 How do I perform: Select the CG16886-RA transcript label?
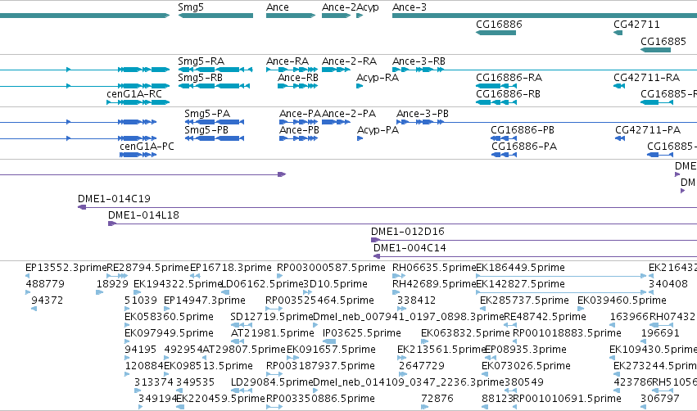pyautogui.click(x=509, y=78)
